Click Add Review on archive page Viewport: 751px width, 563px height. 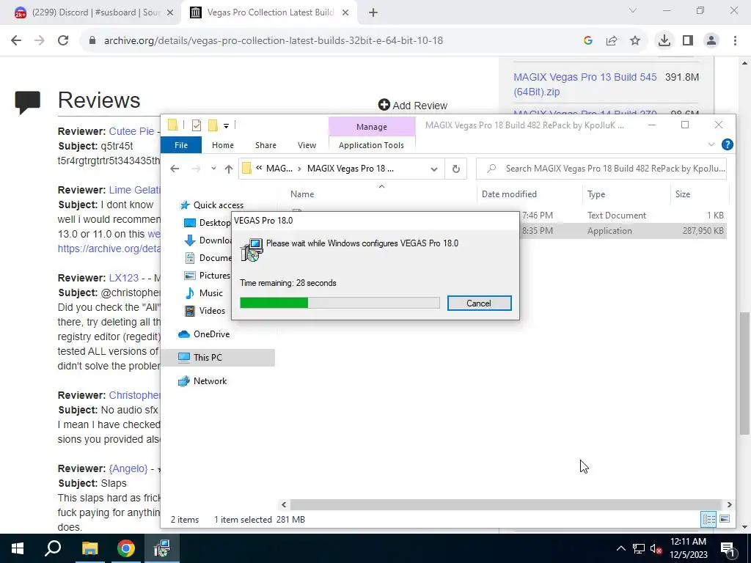[x=412, y=106]
